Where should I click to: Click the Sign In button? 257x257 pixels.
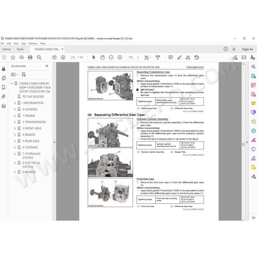tap(247, 49)
